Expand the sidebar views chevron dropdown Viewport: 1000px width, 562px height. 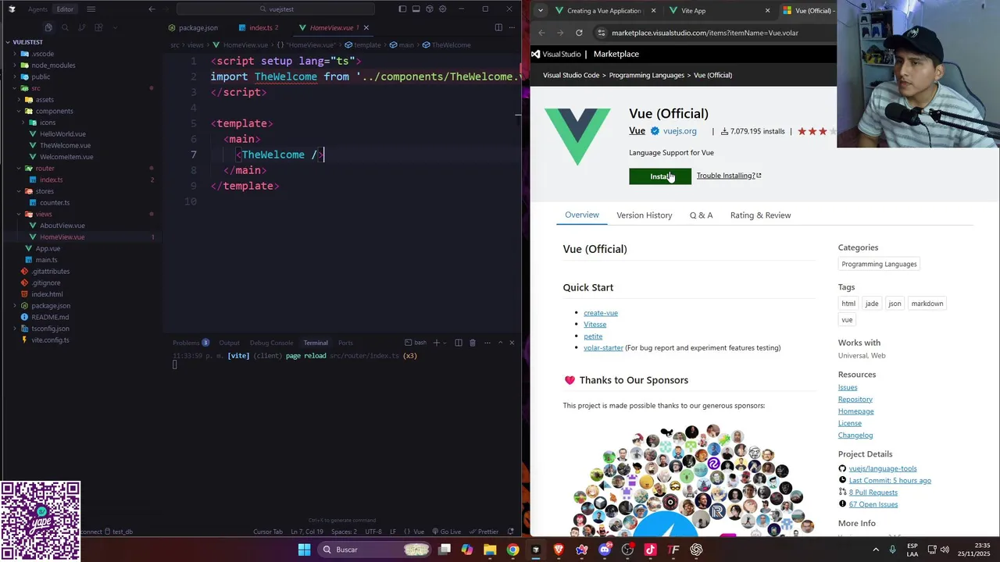pos(115,27)
